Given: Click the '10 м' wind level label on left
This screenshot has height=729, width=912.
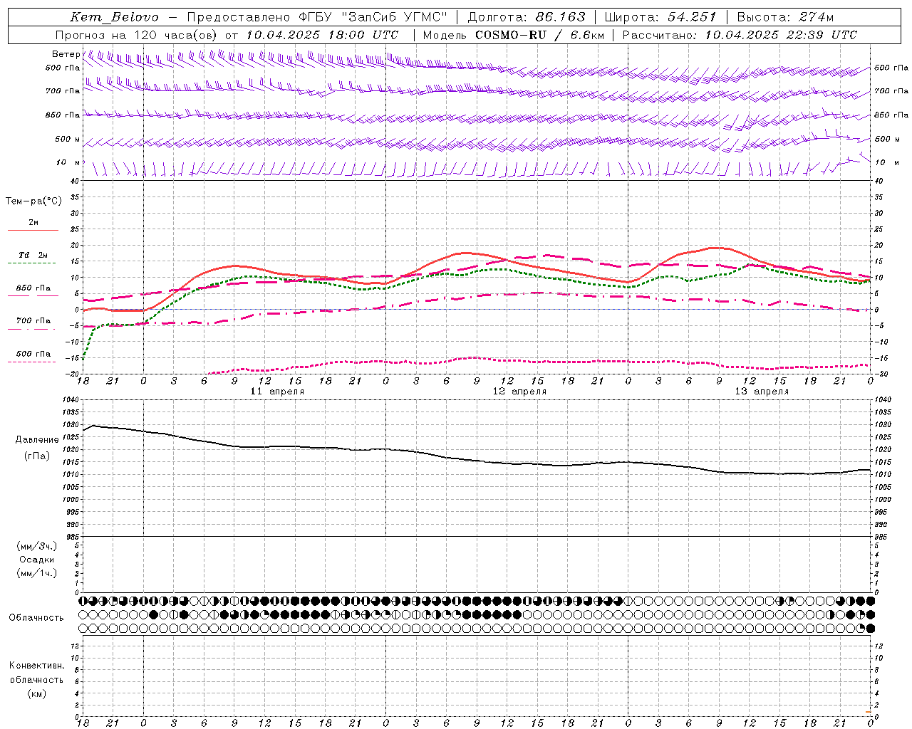Looking at the screenshot, I should (x=68, y=163).
